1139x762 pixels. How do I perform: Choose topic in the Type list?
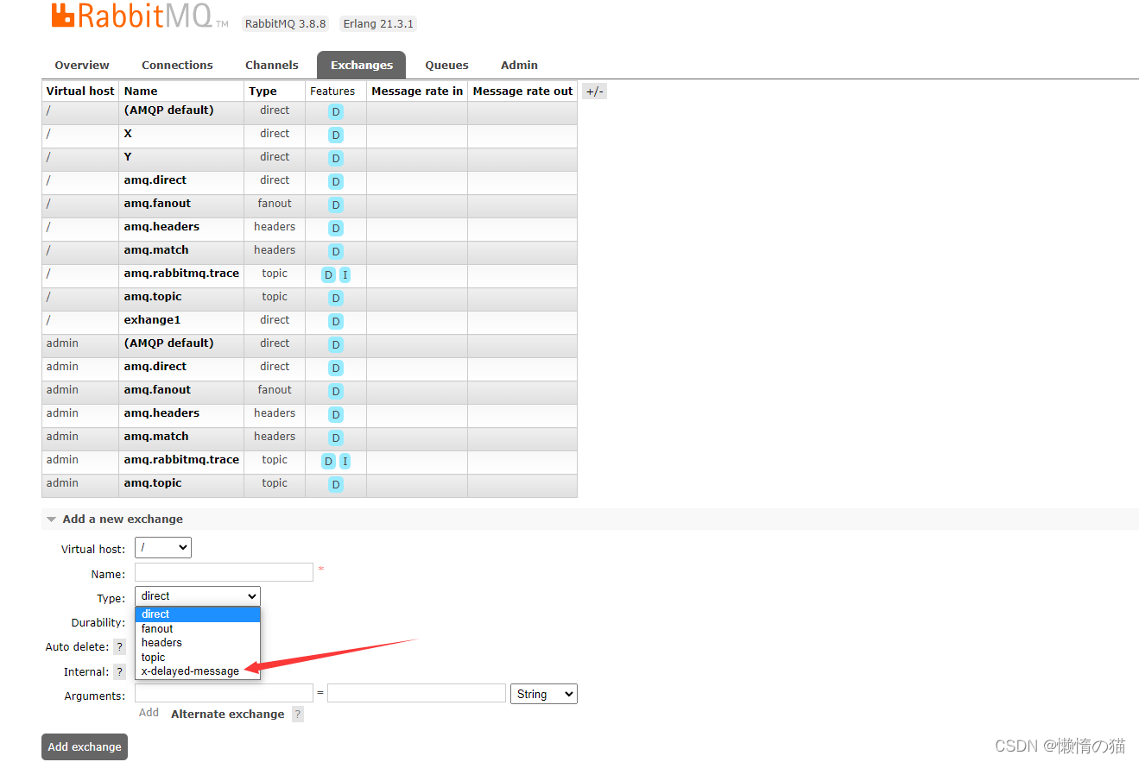(x=198, y=658)
